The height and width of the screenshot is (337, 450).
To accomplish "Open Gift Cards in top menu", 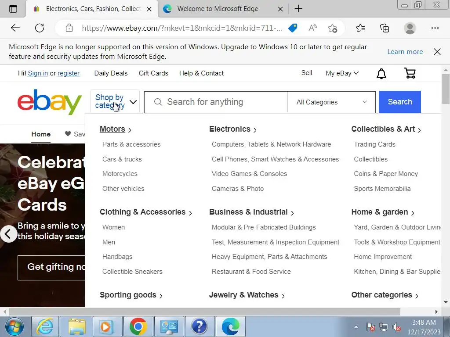I will coord(153,73).
